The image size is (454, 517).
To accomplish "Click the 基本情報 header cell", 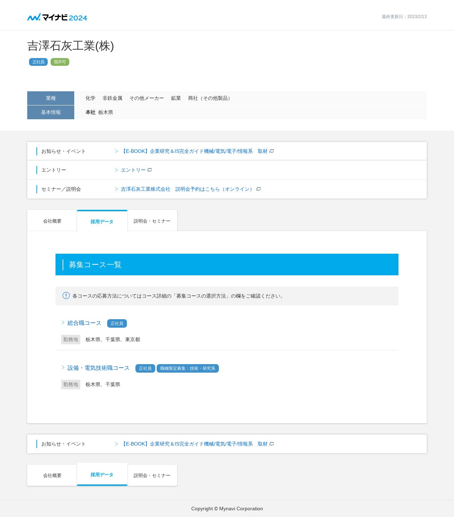I will (x=51, y=112).
